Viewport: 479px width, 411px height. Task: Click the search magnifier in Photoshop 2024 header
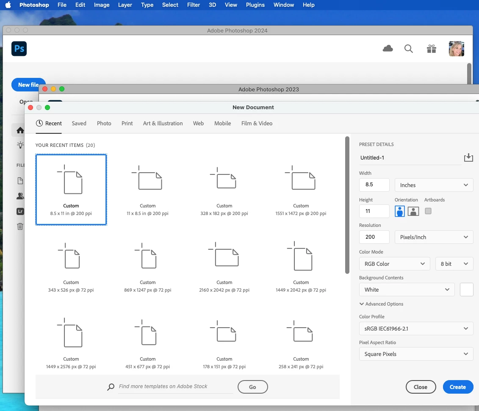pyautogui.click(x=408, y=49)
